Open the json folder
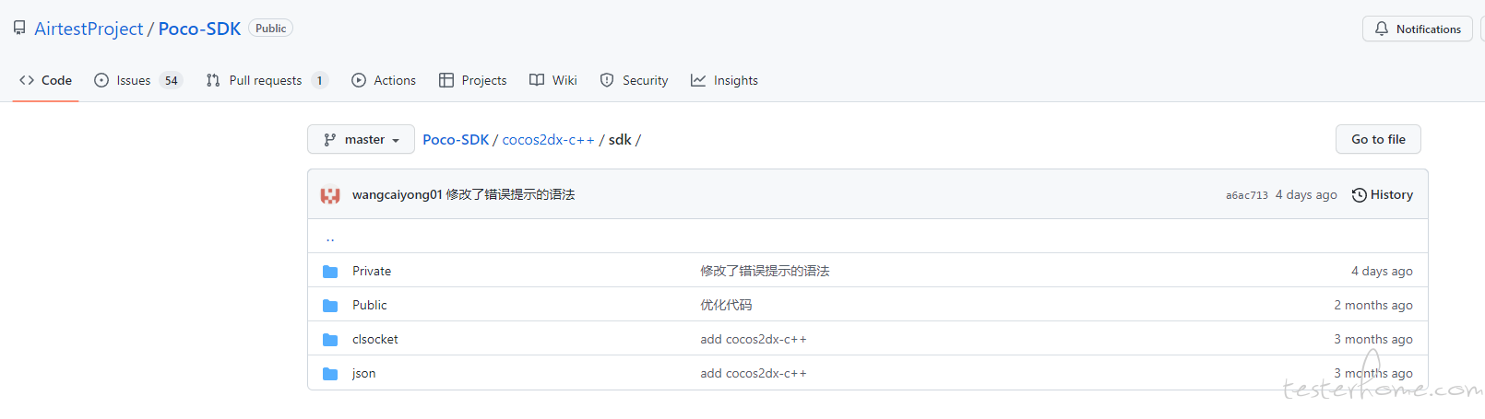1485x419 pixels. (x=364, y=373)
